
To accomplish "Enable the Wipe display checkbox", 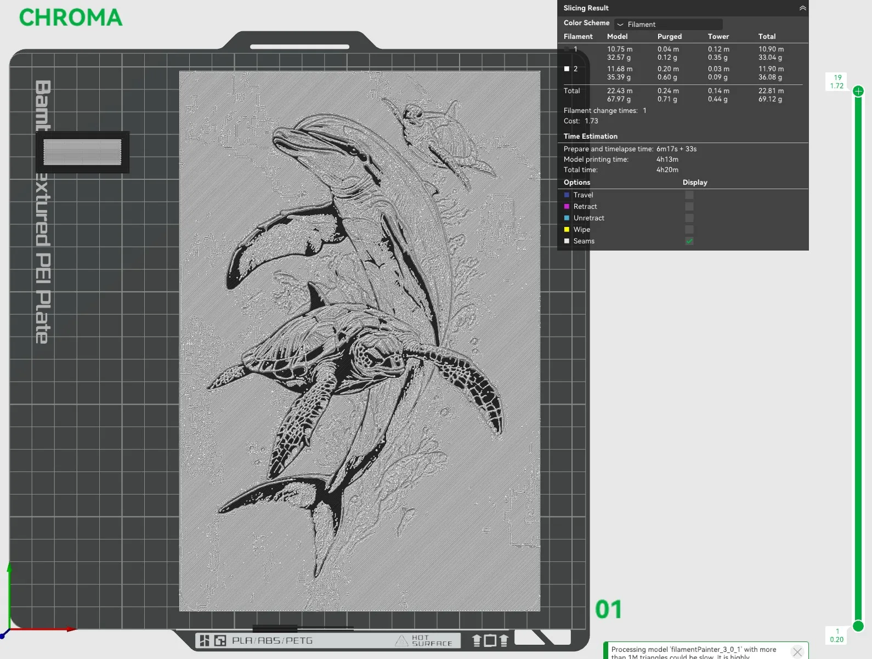I will (689, 230).
